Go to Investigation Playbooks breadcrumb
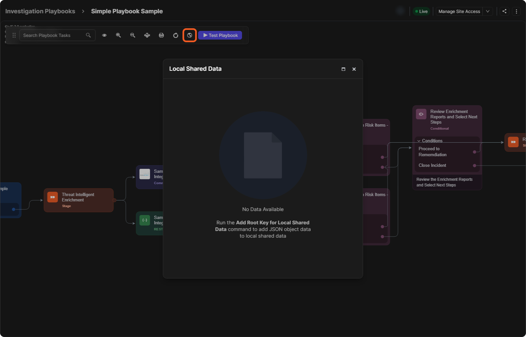 [40, 11]
